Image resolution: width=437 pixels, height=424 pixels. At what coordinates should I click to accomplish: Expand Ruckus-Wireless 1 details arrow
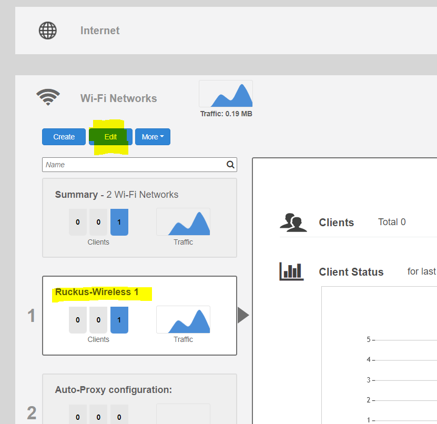pyautogui.click(x=243, y=315)
